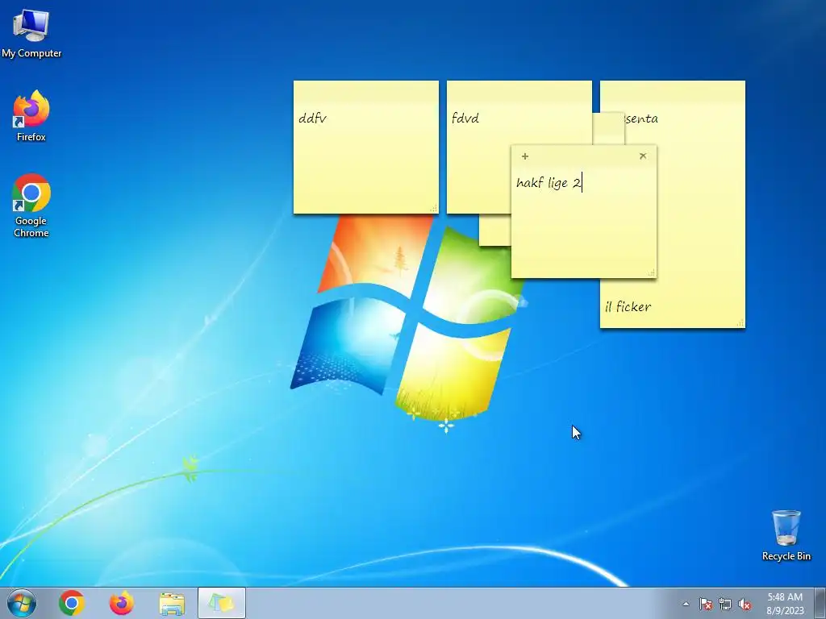Open Google Chrome desktop shortcut
Viewport: 826px width, 619px height.
(31, 206)
